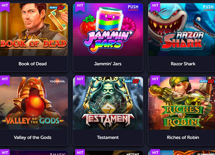Click the Play'n GO logo on Book of Dead
The height and width of the screenshot is (155, 215).
click(57, 7)
